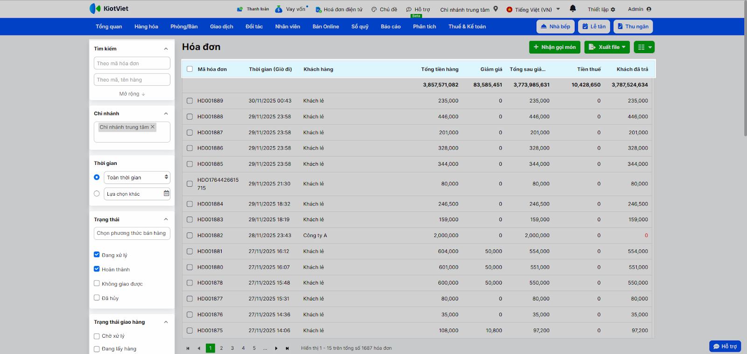The height and width of the screenshot is (354, 747).
Task: Check the Chờ xử lý delivery filter
Action: click(97, 336)
